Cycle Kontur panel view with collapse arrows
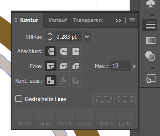 click(16, 20)
